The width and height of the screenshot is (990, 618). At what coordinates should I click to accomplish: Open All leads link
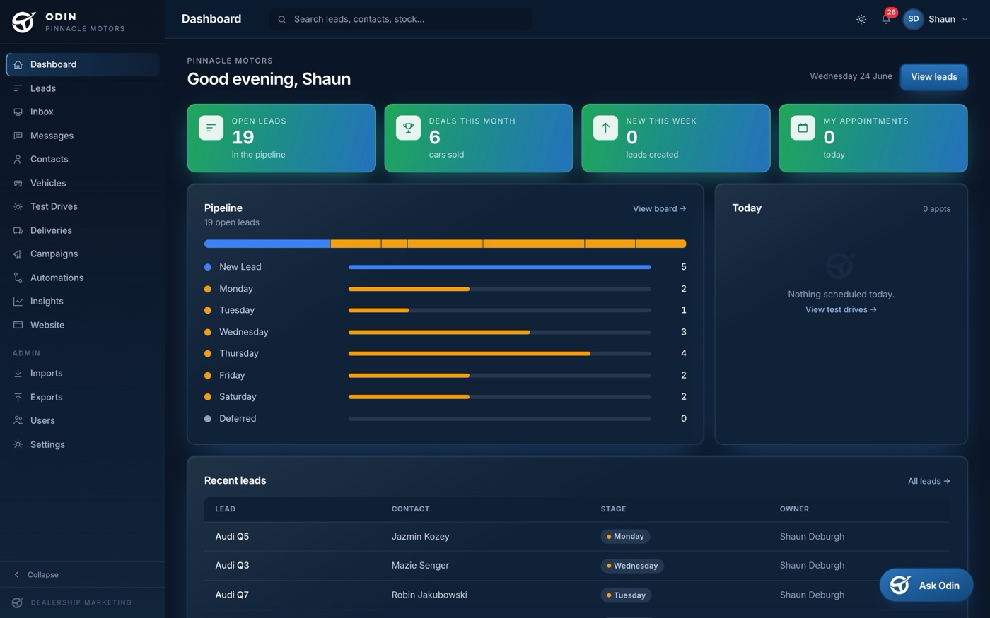point(928,481)
